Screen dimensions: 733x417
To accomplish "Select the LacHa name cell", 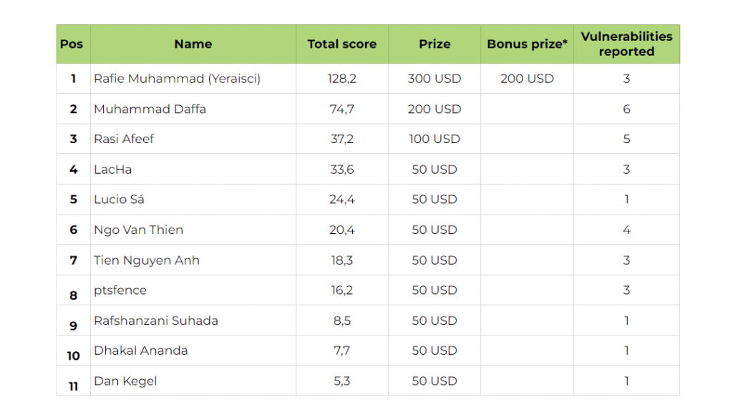I will pyautogui.click(x=113, y=170).
